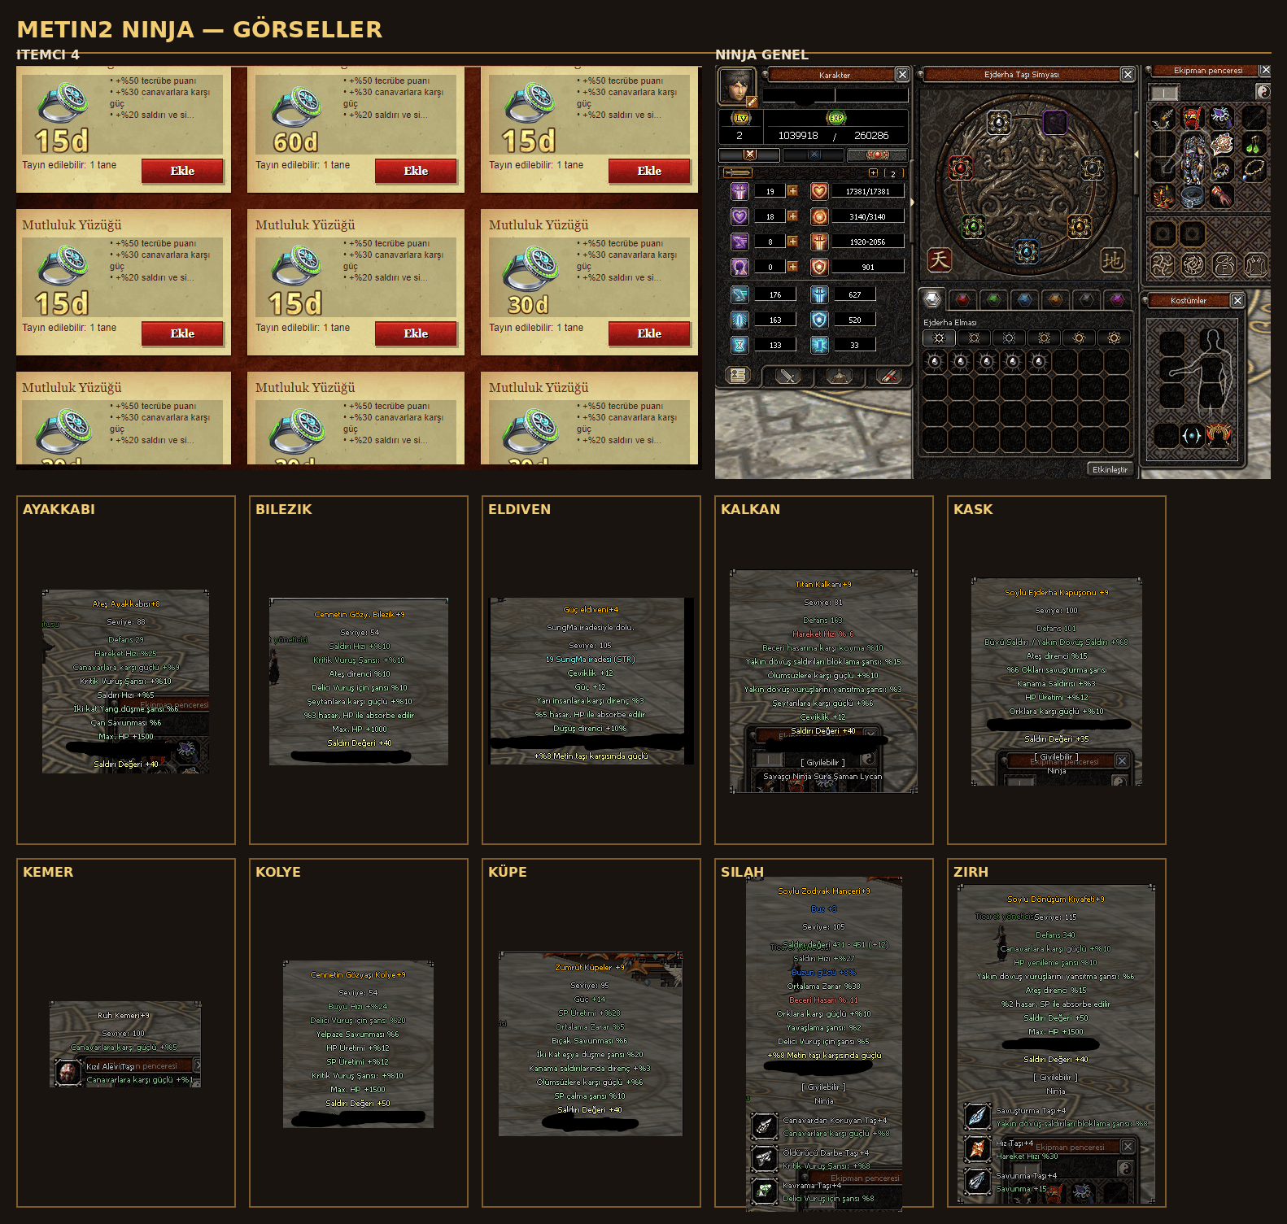
Task: Click the item name Titan Kalkanı+9
Action: 823,585
